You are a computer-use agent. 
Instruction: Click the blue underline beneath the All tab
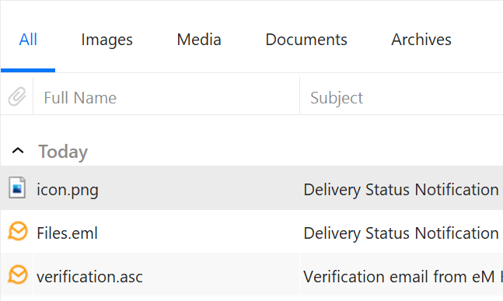28,70
